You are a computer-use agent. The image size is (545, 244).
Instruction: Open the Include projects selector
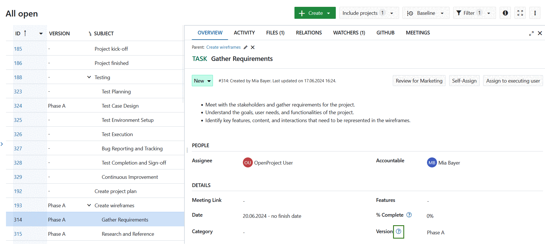point(369,13)
